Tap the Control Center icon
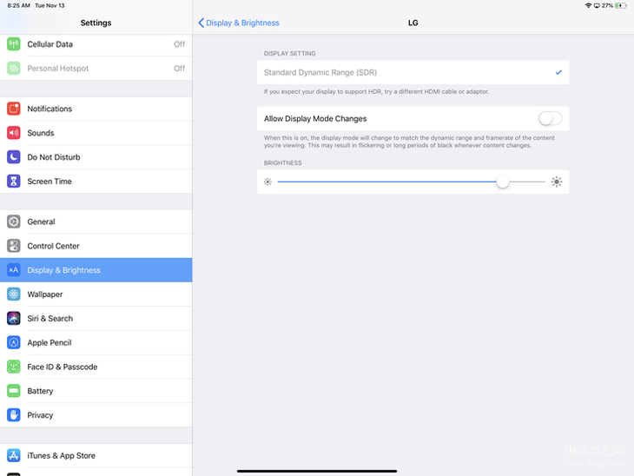 click(14, 246)
